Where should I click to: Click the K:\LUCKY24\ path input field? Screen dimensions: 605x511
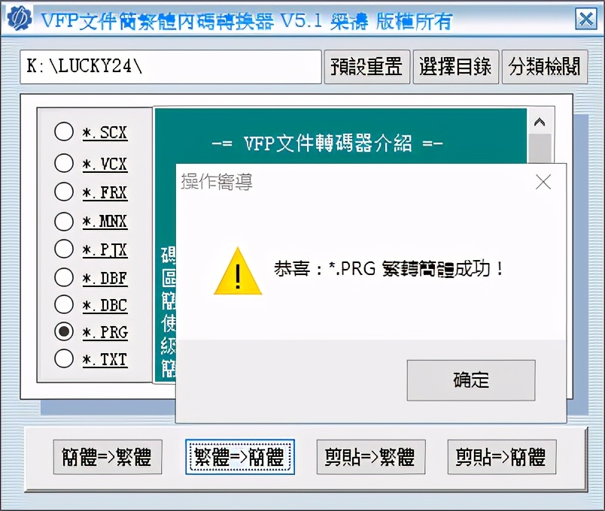tap(171, 67)
